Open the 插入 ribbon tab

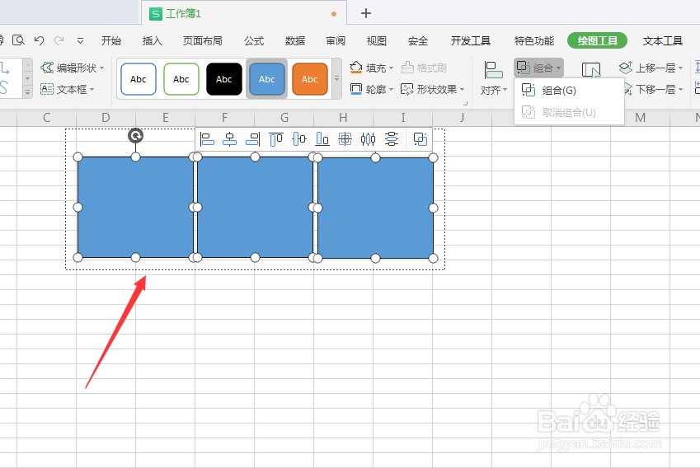152,40
